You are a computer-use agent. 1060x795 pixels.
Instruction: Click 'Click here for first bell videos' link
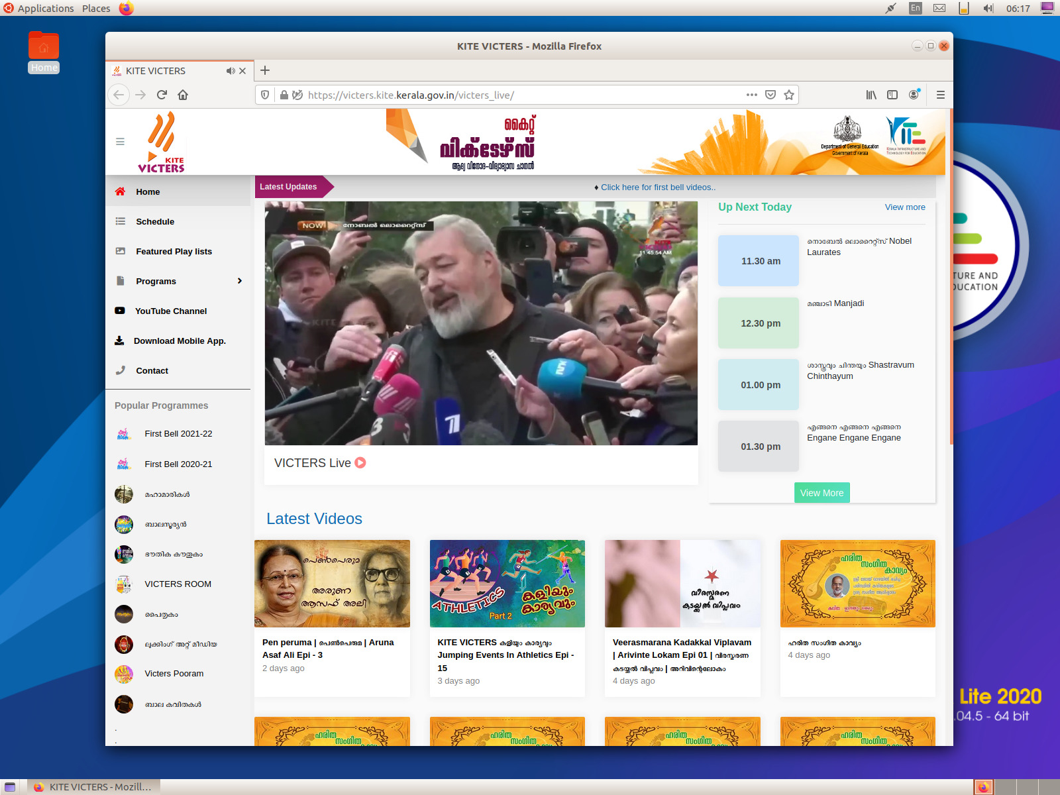click(x=658, y=187)
